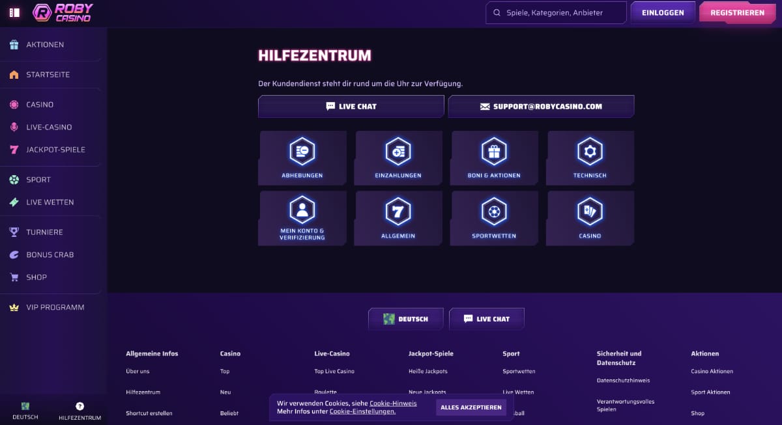Click the crown icon for VIP Programm
This screenshot has width=782, height=425.
(x=14, y=307)
